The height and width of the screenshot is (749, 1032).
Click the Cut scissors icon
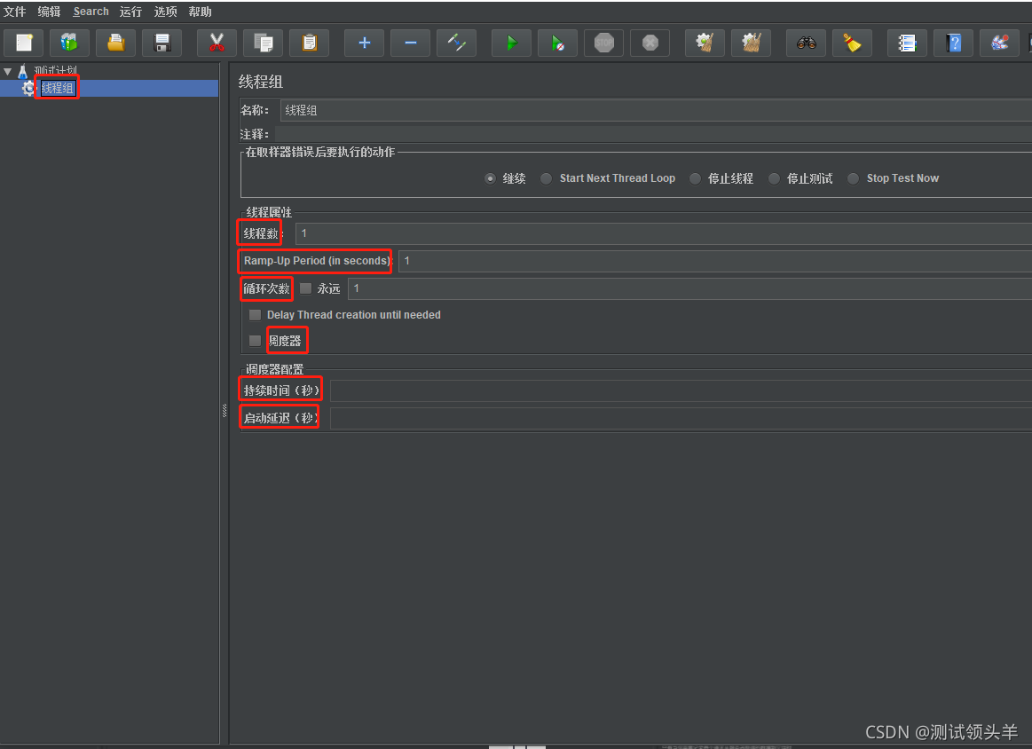217,43
